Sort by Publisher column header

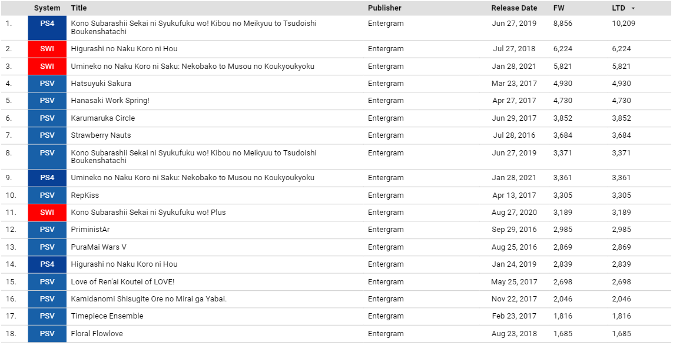[384, 8]
